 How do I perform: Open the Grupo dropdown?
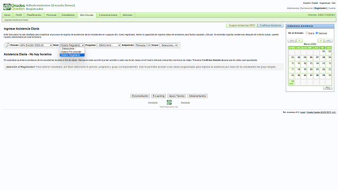pyautogui.click(x=168, y=45)
